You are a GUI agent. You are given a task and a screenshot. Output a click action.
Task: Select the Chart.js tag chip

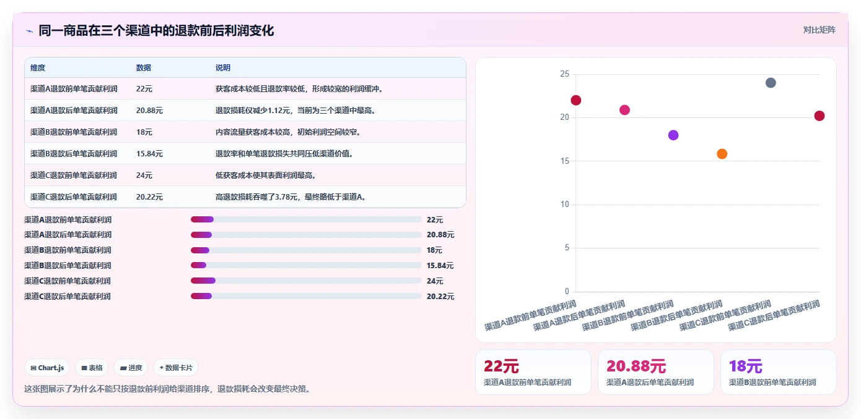pos(48,368)
